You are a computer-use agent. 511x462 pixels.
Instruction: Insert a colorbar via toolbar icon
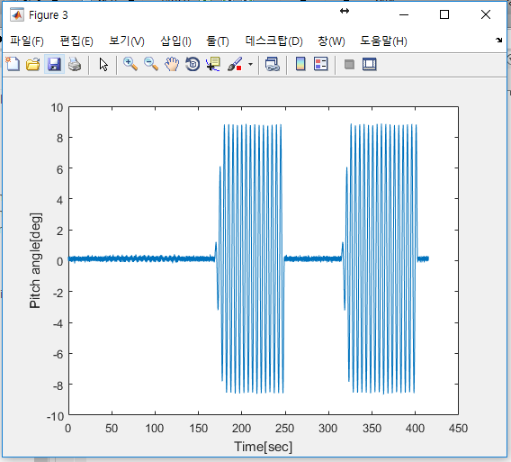(300, 64)
